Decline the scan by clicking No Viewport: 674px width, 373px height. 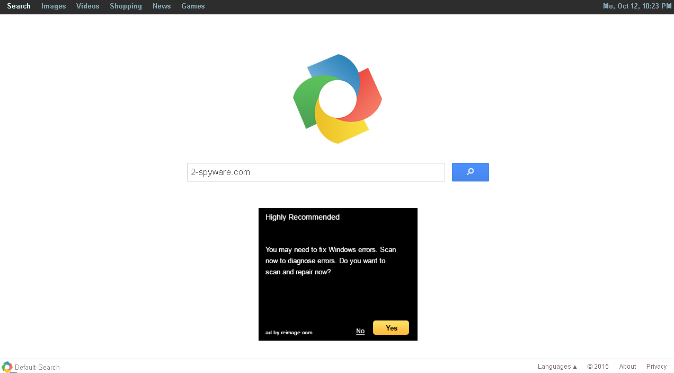pos(360,331)
